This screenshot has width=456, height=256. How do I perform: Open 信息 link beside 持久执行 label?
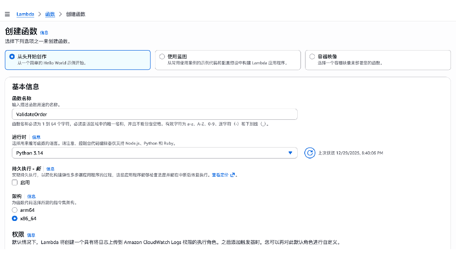[50, 169]
